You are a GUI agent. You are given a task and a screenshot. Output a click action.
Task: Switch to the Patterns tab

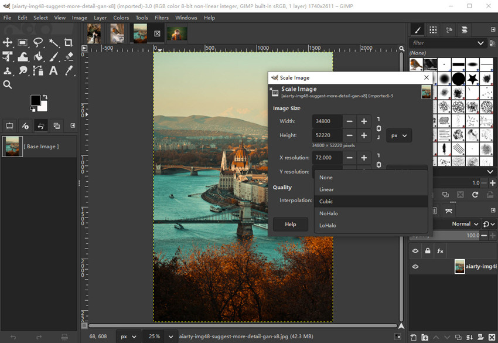pos(432,29)
